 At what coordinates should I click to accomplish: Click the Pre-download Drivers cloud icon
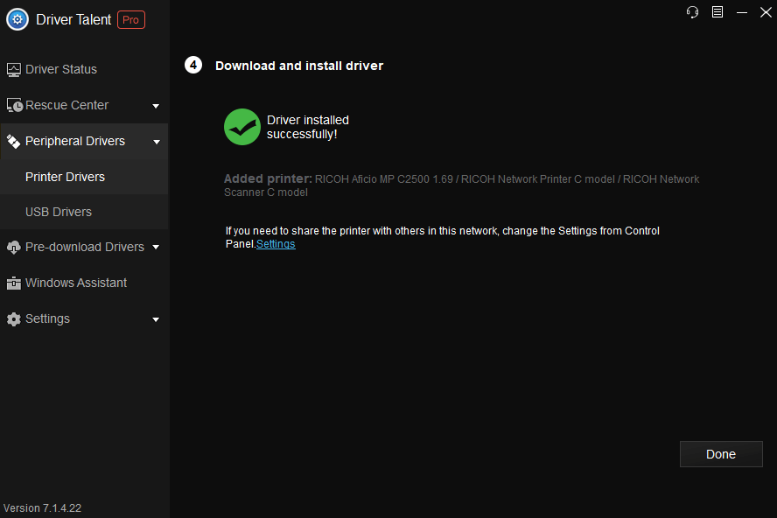tap(13, 247)
